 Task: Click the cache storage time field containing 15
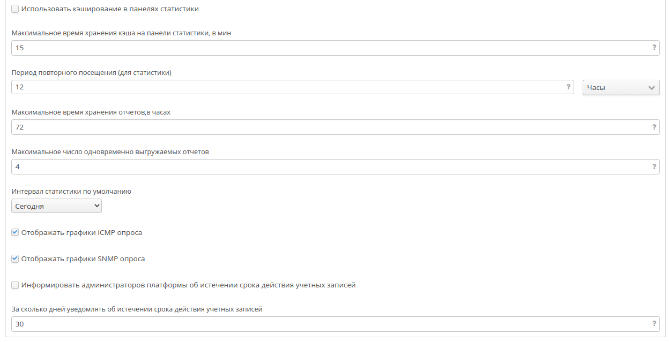(x=322, y=48)
